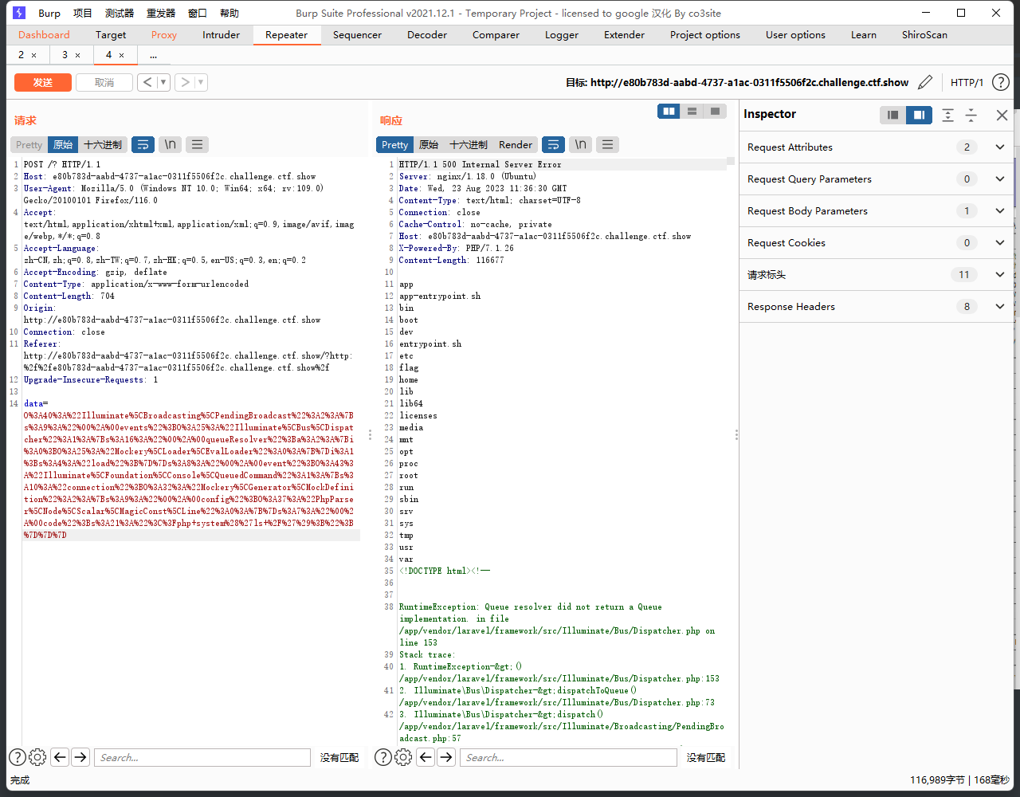This screenshot has width=1020, height=797.
Task: Dock Inspector panel left layout icon
Action: 892,115
